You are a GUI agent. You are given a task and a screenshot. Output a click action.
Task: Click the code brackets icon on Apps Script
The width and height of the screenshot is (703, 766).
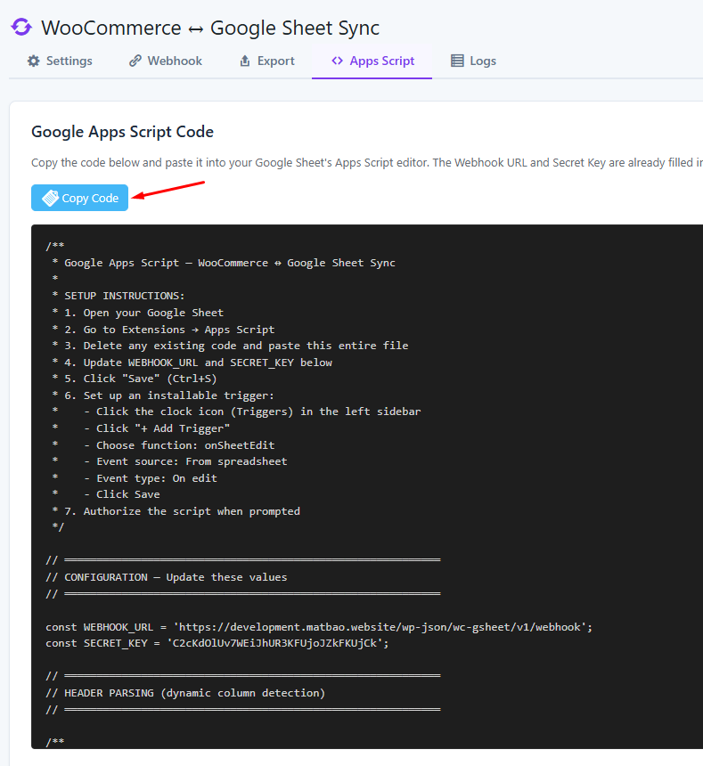click(337, 61)
